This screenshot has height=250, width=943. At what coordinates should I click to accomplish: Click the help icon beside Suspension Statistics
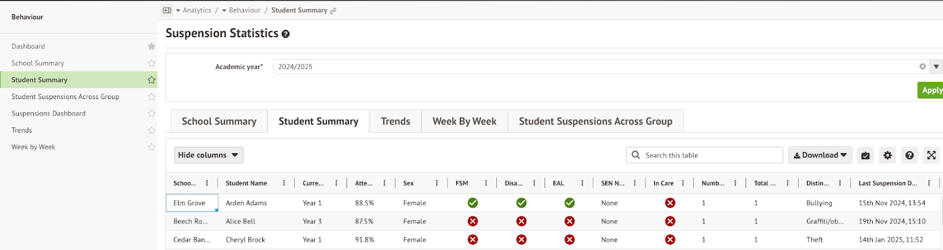[286, 34]
